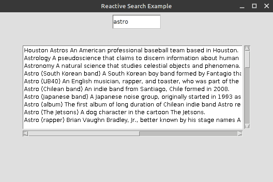273x182 pixels.
Task: Choose Astro (Japanese band) result
Action: point(131,96)
